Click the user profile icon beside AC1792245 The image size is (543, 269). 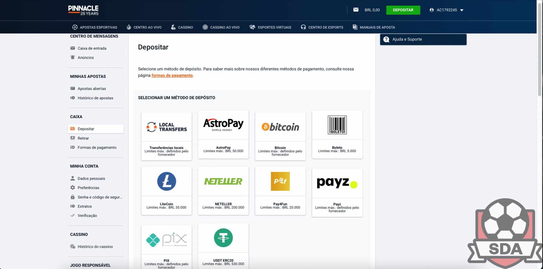click(x=431, y=10)
